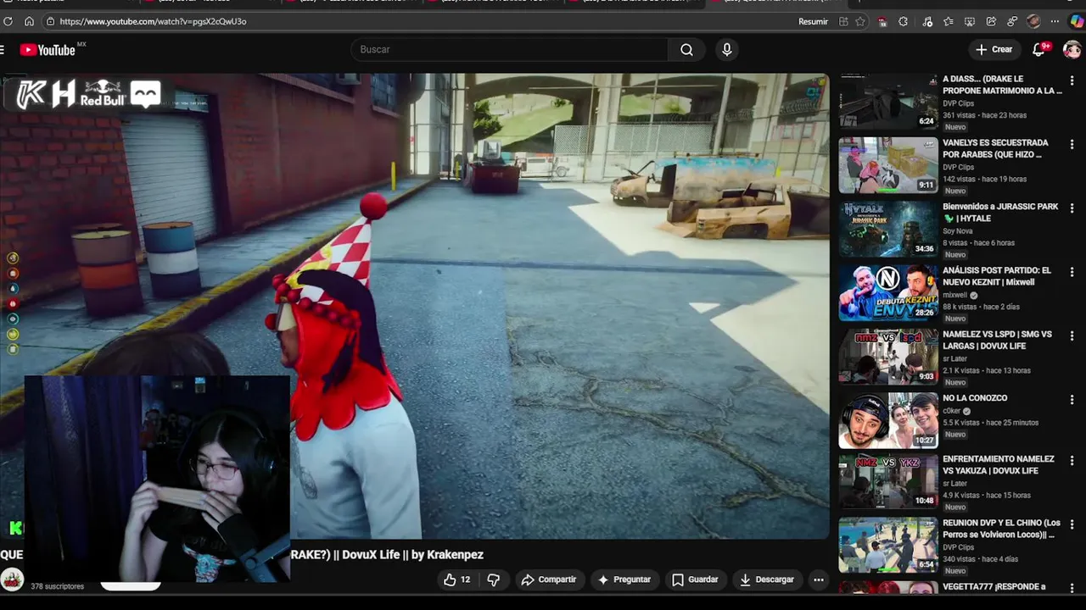
Task: Open options menu for Jurassic Park video
Action: [1072, 208]
